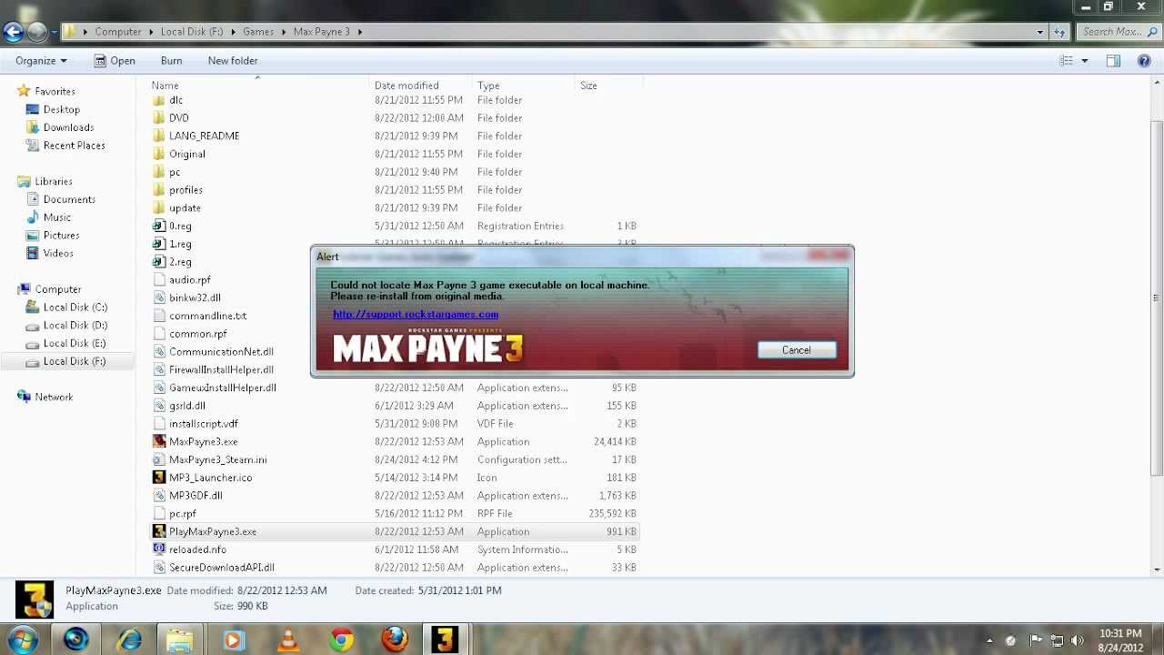
Task: Click the network tray icon
Action: 1057,640
